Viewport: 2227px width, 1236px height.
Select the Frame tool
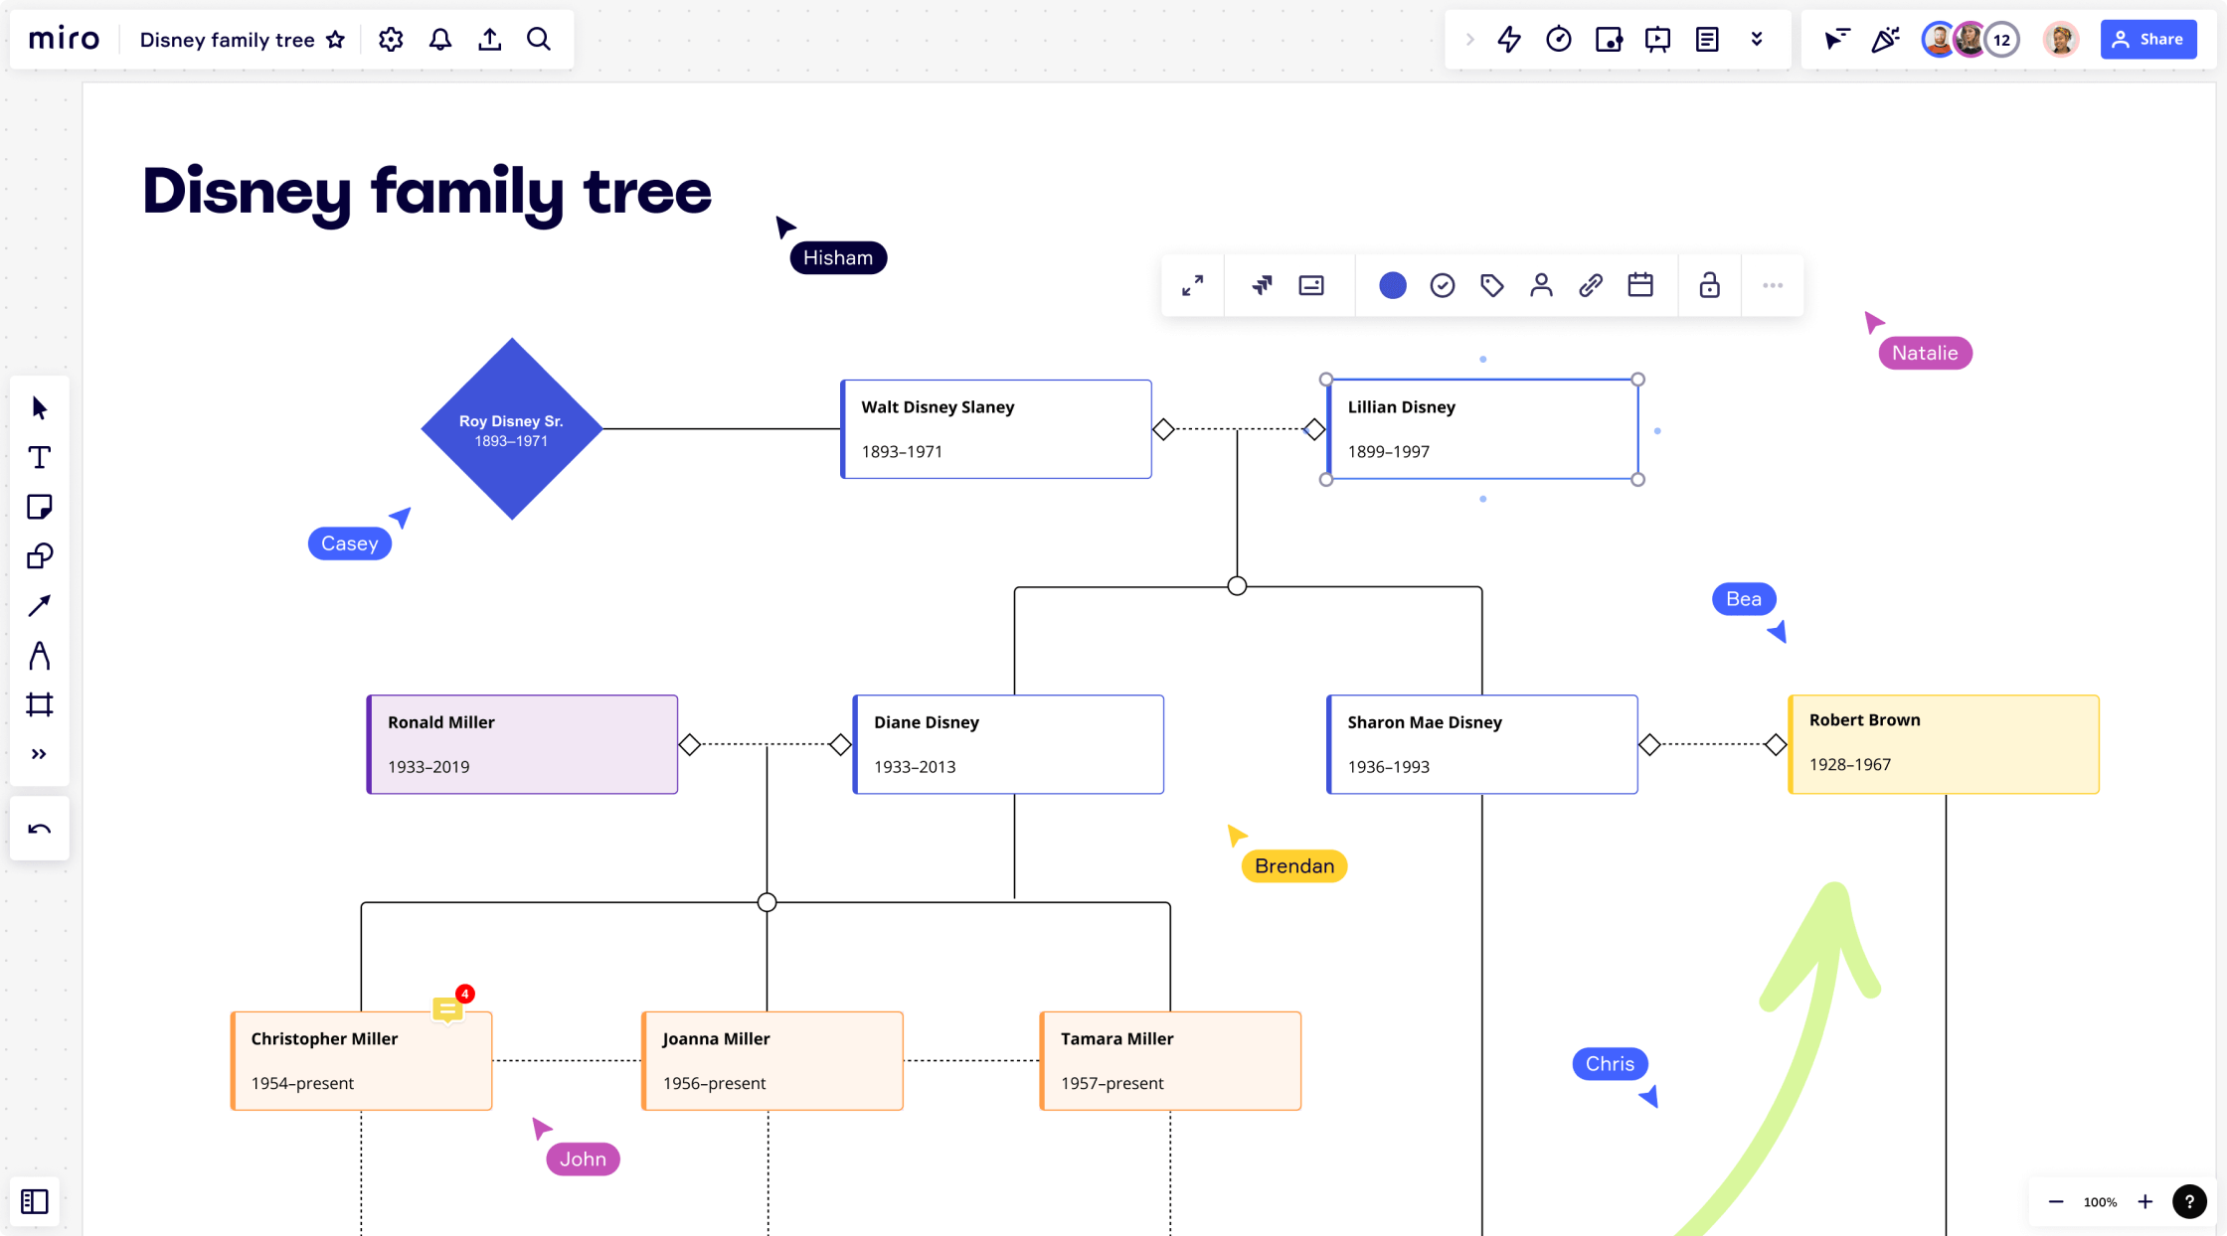click(39, 705)
